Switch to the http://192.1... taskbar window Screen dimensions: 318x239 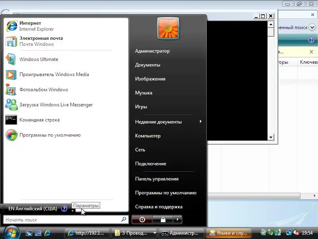tap(87, 233)
